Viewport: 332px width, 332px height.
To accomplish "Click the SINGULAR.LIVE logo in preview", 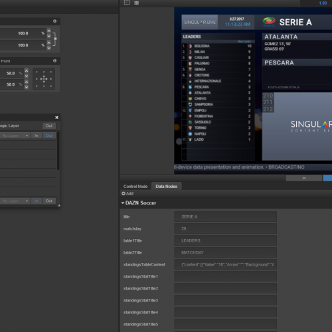I will tap(200, 23).
